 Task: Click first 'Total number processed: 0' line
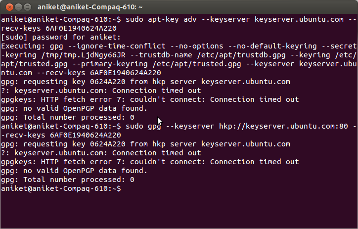coord(68,117)
